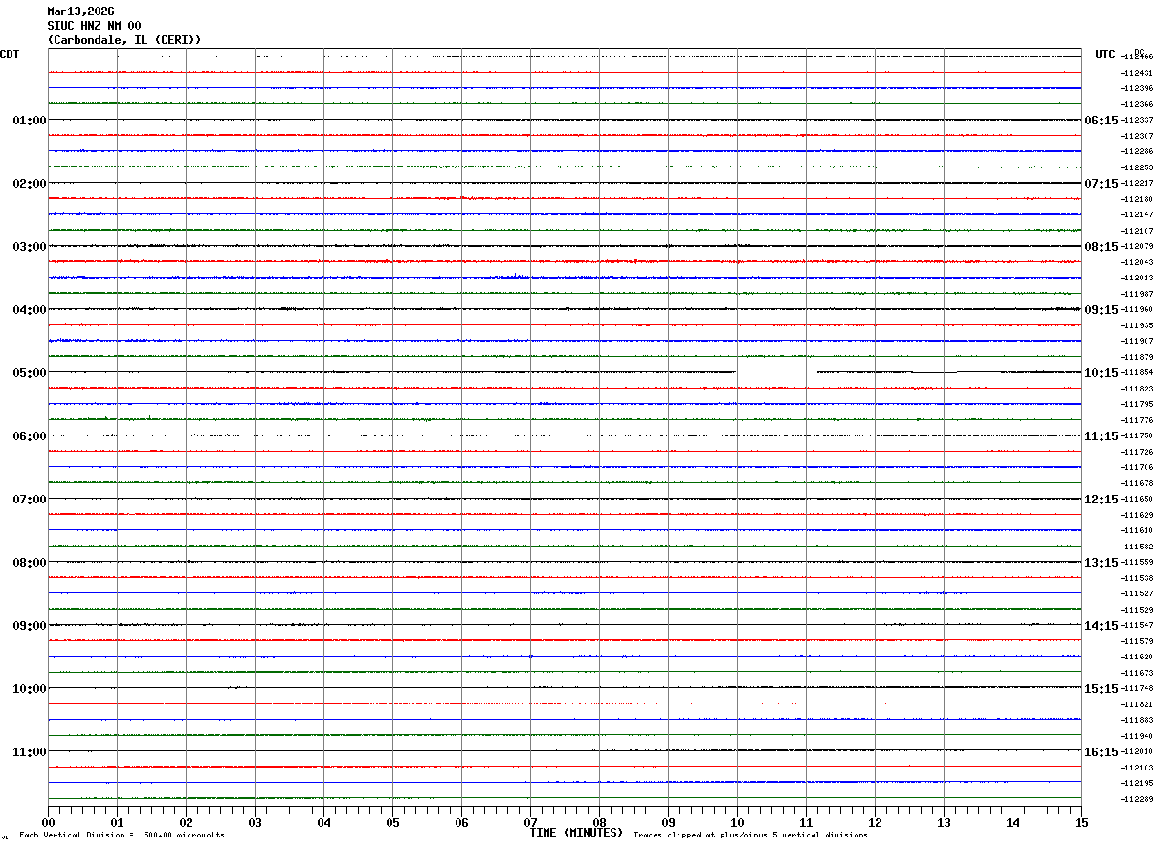Select minute 15 on the bottom axis

(x=1081, y=822)
